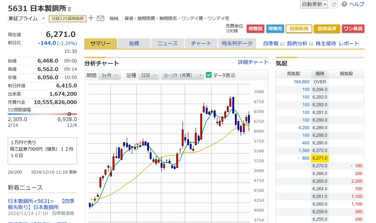This screenshot has height=223, width=376.
Task: Open the ローソク（赤青） chart type dropdown
Action: (x=182, y=75)
